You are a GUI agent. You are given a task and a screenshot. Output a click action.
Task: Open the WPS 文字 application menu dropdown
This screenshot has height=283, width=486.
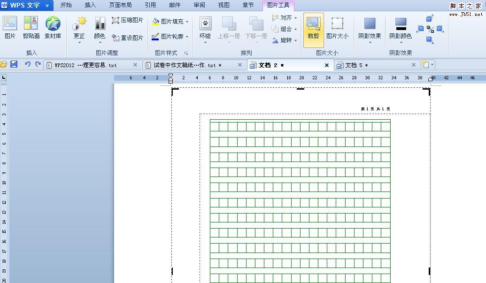pos(47,6)
